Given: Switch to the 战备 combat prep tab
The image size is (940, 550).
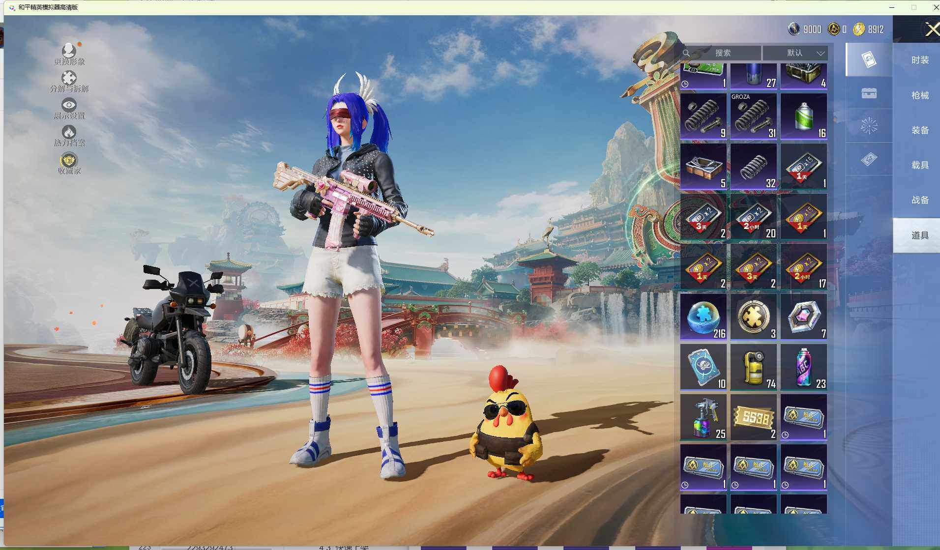Looking at the screenshot, I should point(919,200).
